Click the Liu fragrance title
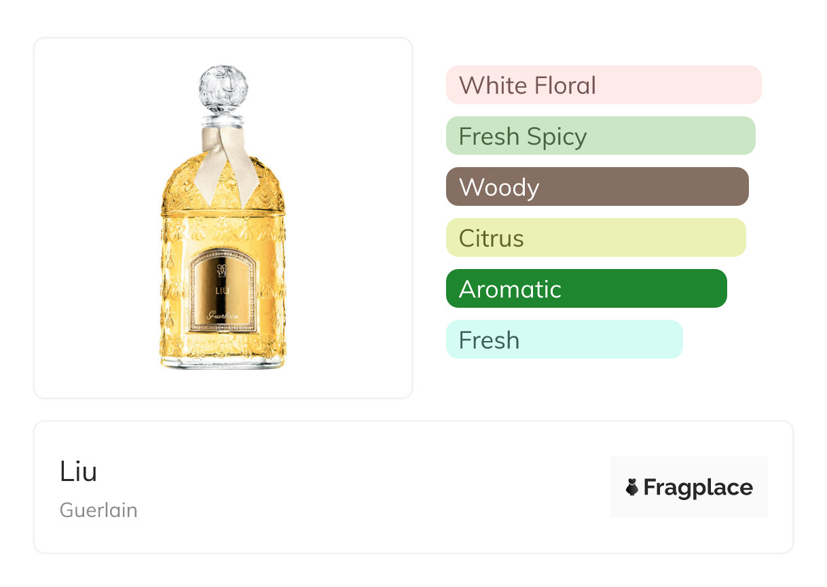This screenshot has height=587, width=827. 79,472
